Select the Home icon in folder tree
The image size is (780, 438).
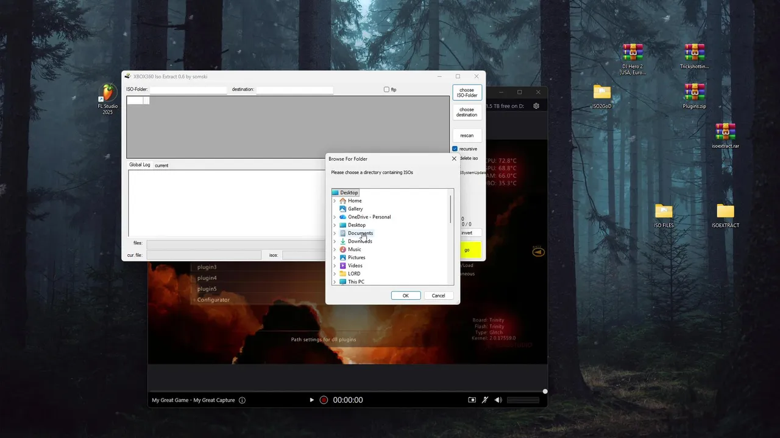tap(343, 201)
